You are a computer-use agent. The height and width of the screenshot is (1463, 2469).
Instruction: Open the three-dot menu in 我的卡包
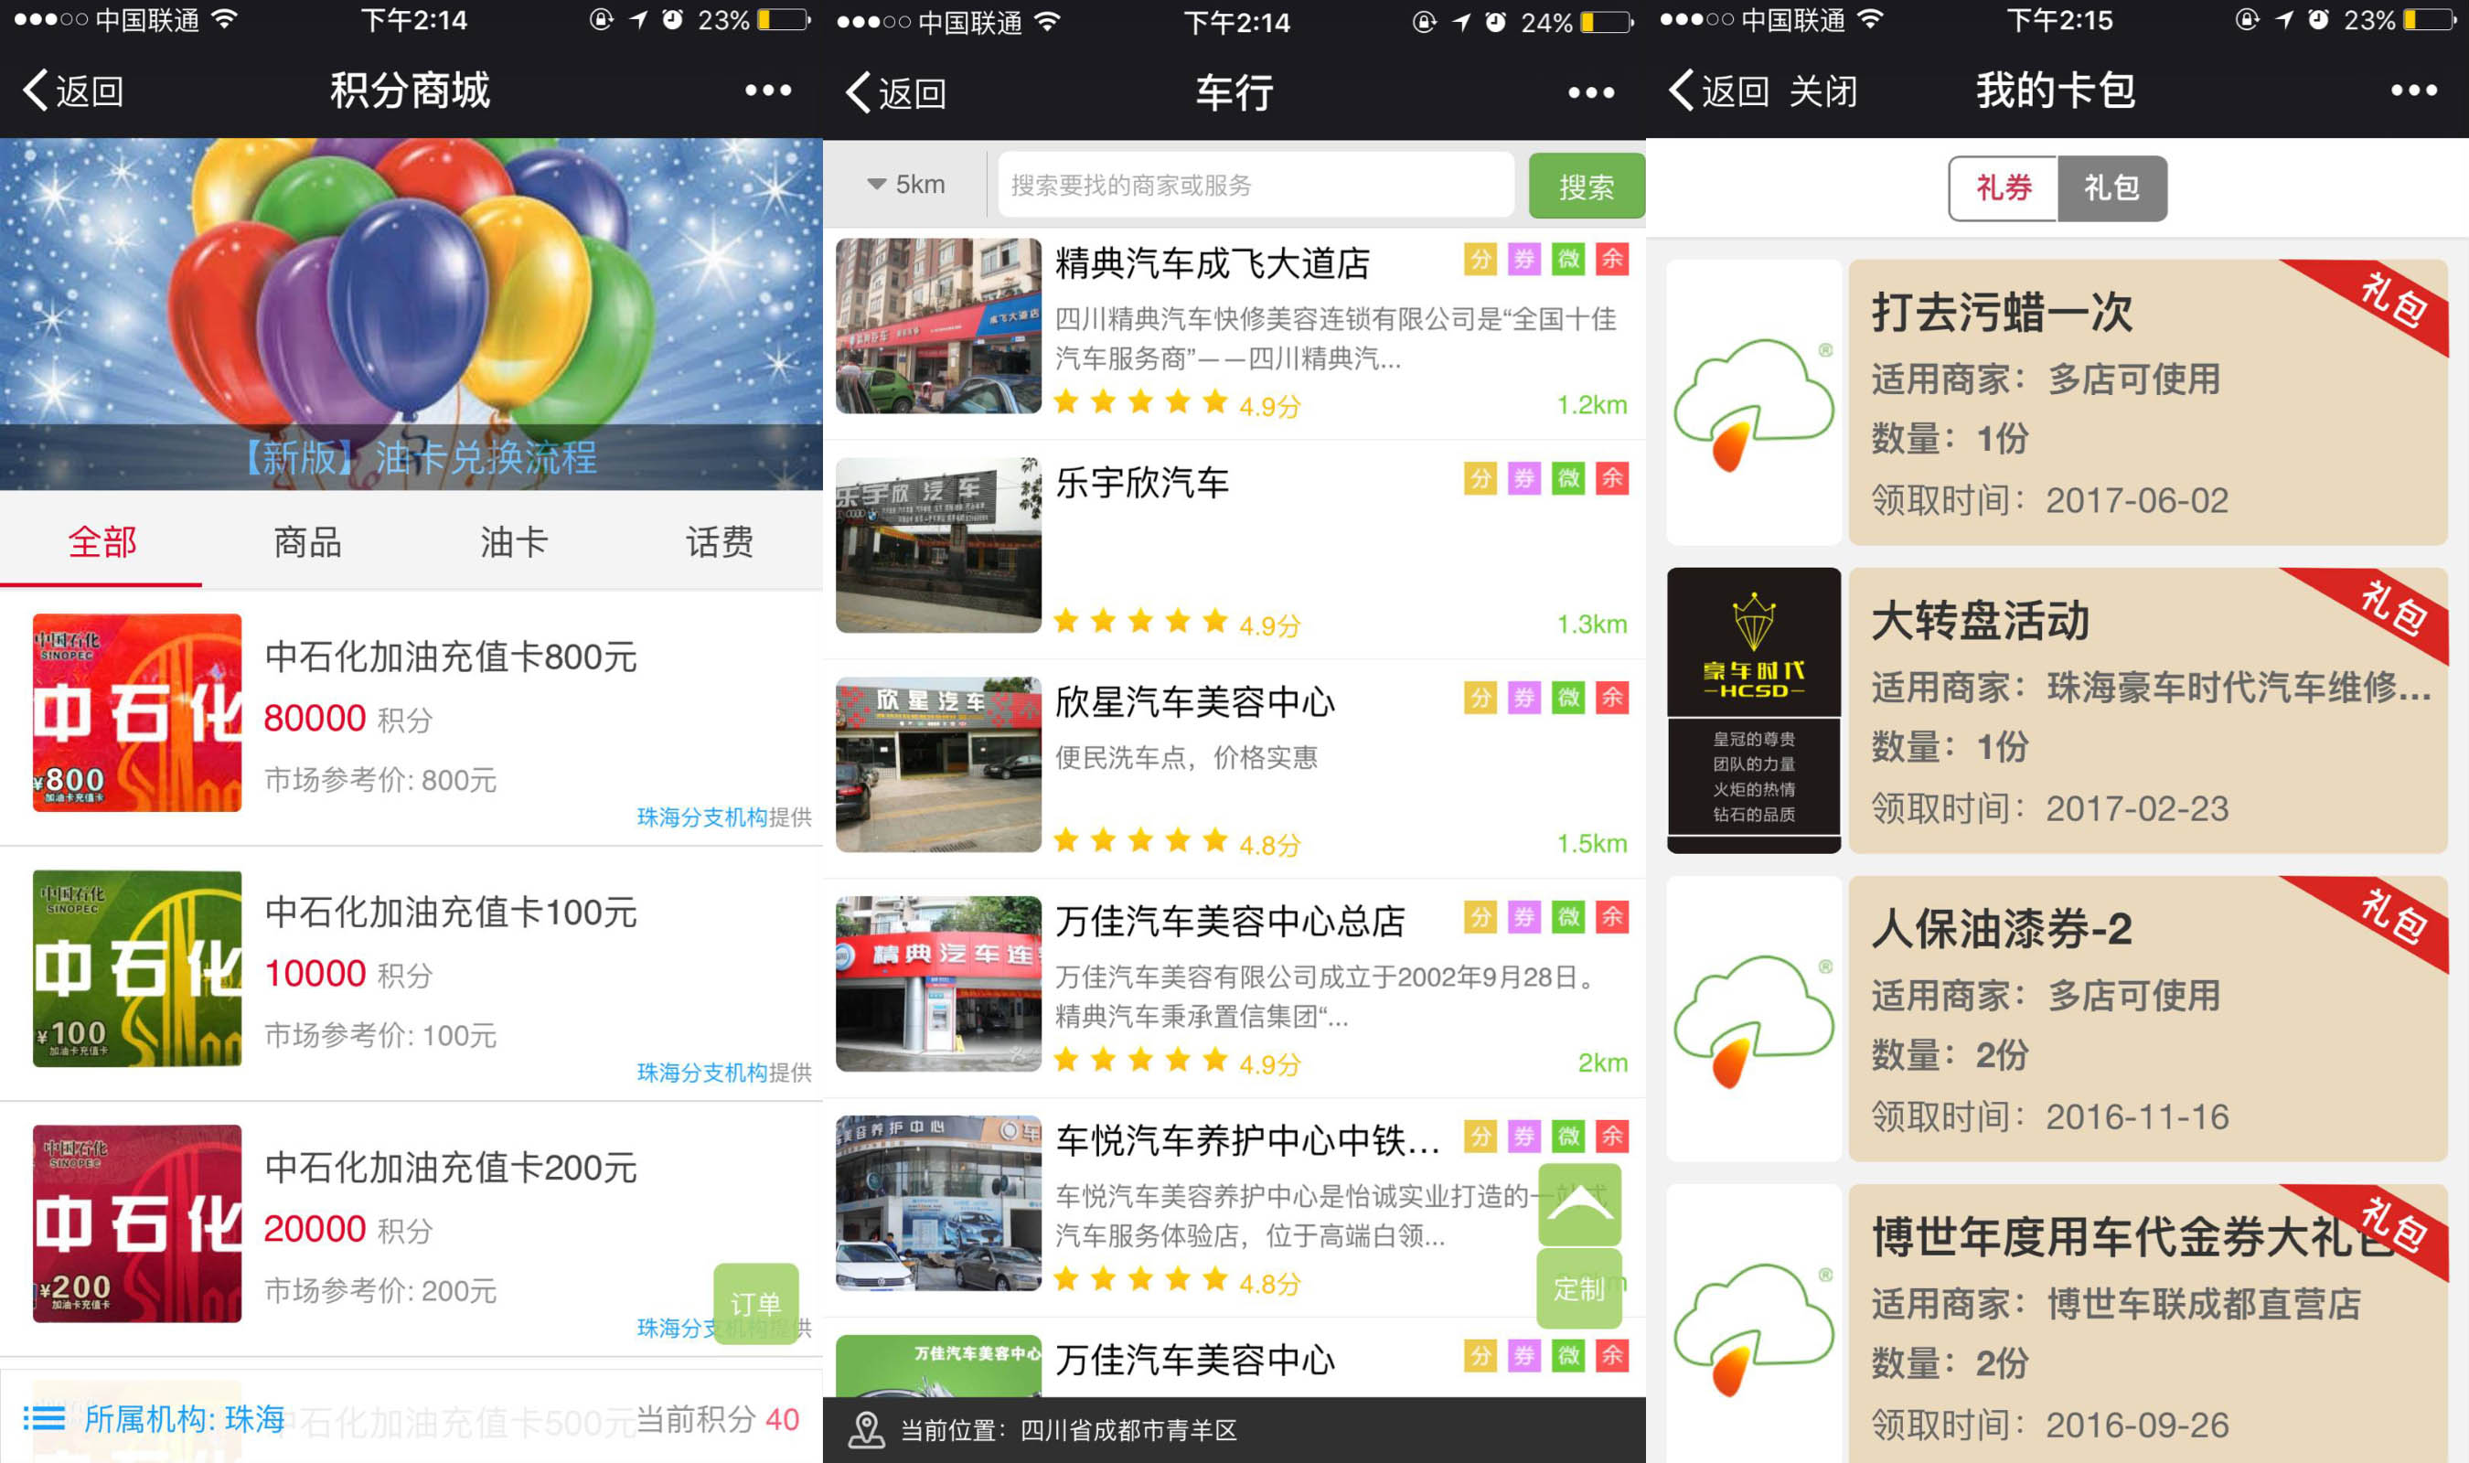pyautogui.click(x=2414, y=91)
